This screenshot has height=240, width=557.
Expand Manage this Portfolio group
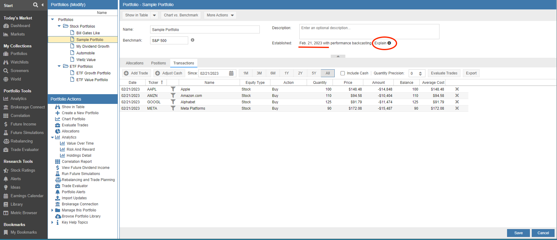tap(52, 210)
